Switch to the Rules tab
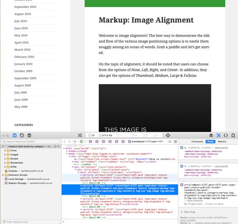The image size is (238, 224). pyautogui.click(x=210, y=142)
